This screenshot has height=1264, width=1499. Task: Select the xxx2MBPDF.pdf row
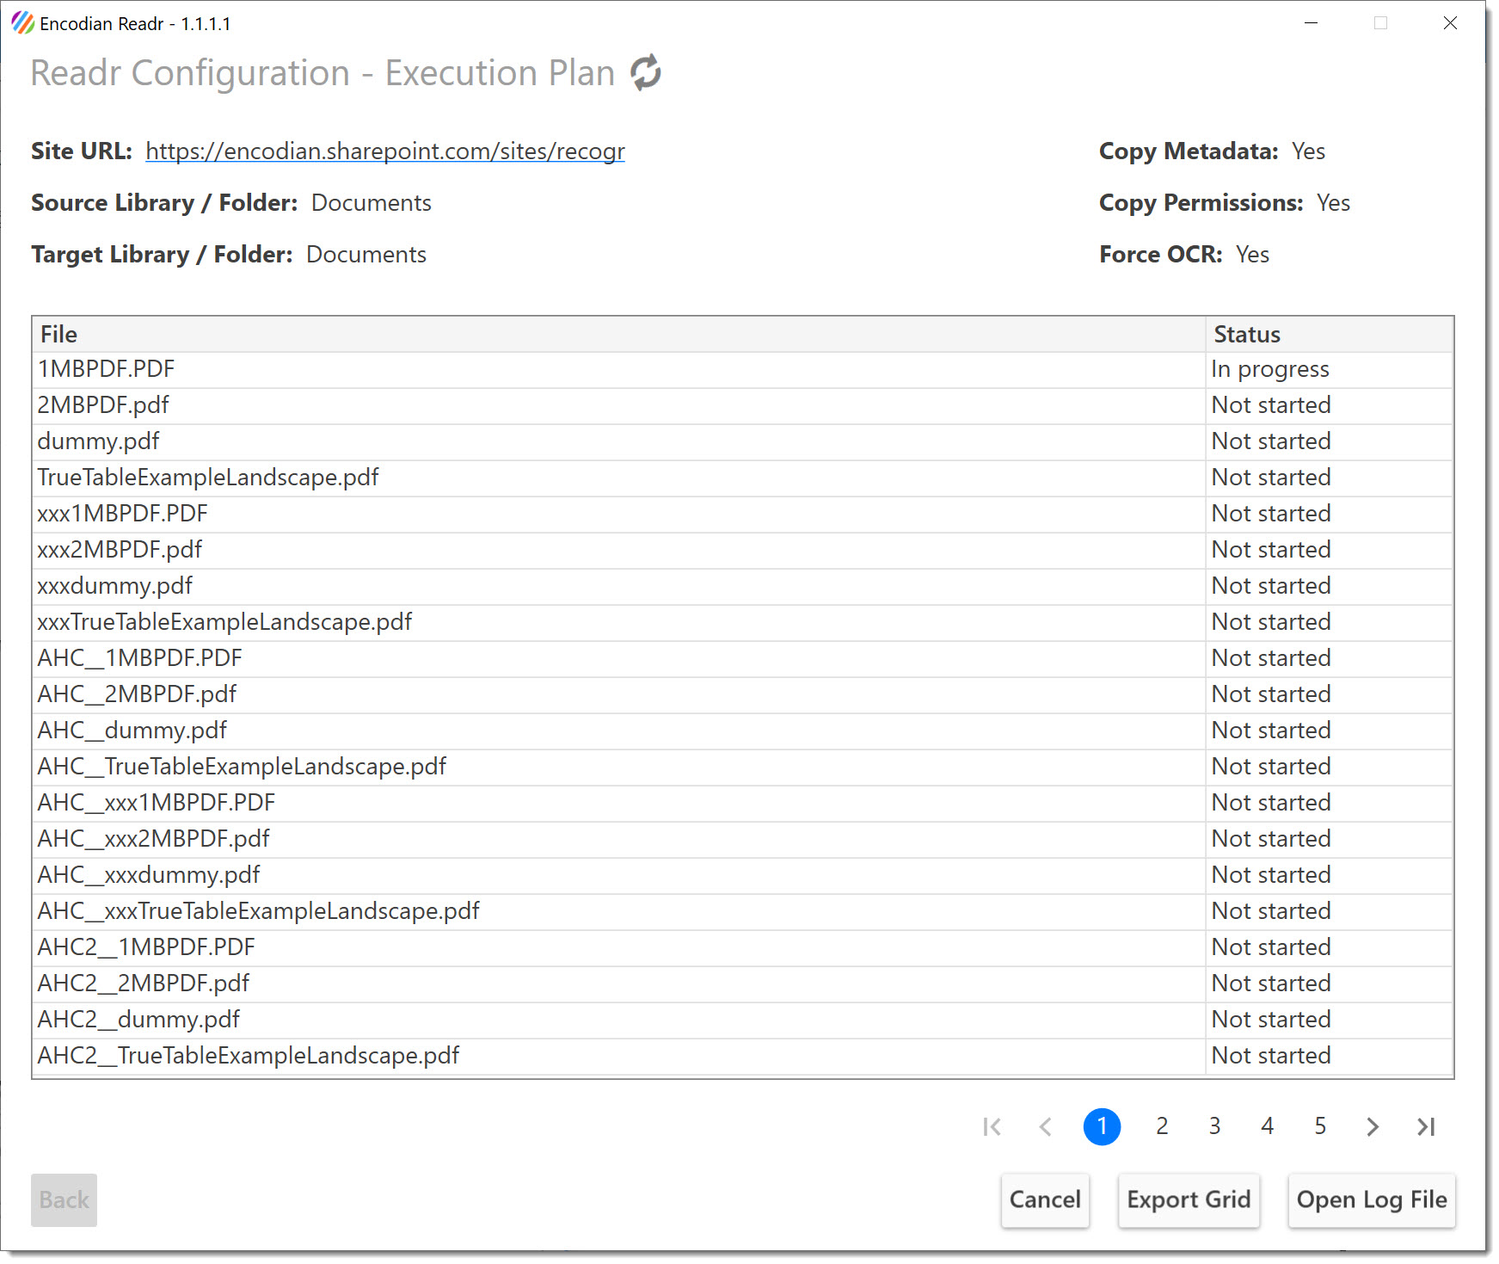(742, 550)
